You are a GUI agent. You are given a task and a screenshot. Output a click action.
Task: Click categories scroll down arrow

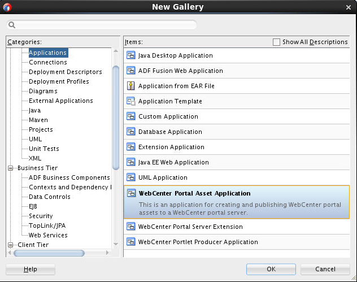point(116,244)
